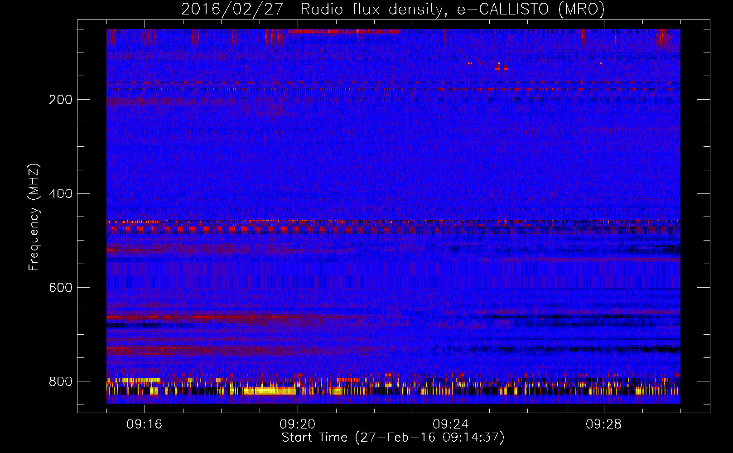The width and height of the screenshot is (733, 453).
Task: Click the 09:20 time tick label
Action: [x=298, y=424]
